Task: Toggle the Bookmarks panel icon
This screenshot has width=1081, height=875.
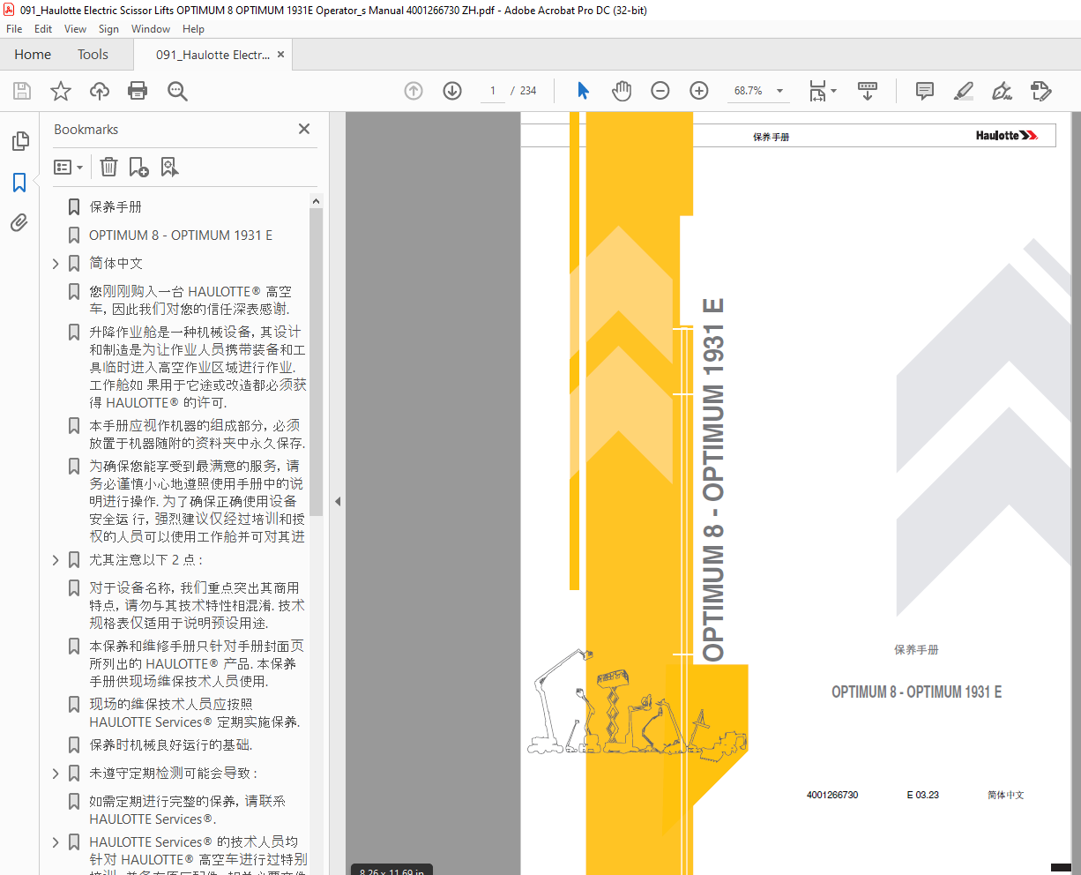Action: 19,183
